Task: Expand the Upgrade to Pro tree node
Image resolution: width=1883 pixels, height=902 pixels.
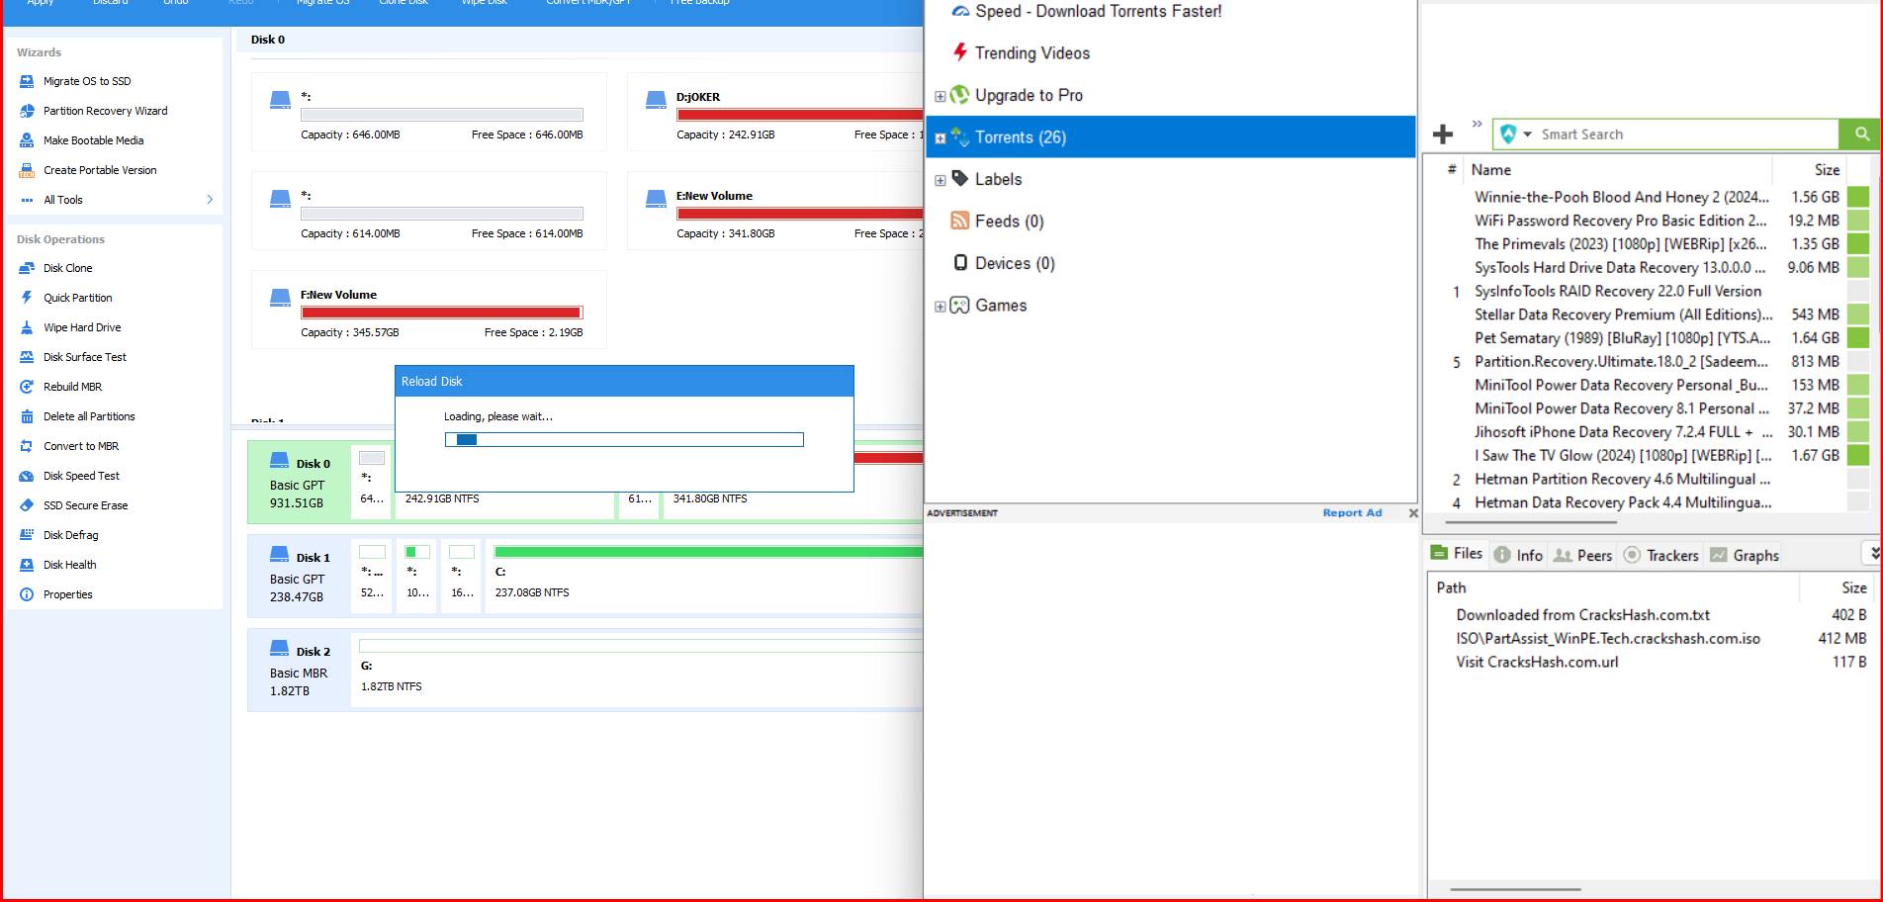Action: [x=940, y=96]
